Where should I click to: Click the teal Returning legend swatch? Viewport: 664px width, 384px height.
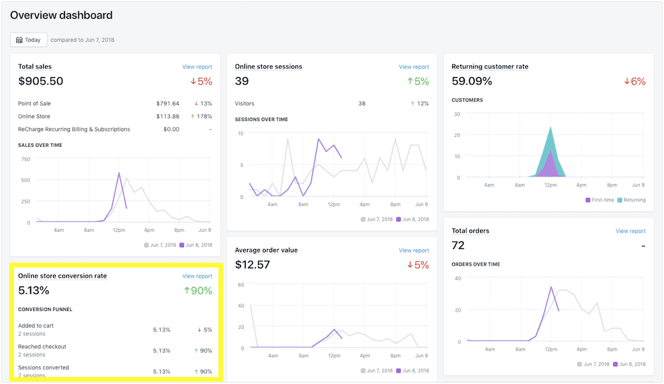(620, 200)
